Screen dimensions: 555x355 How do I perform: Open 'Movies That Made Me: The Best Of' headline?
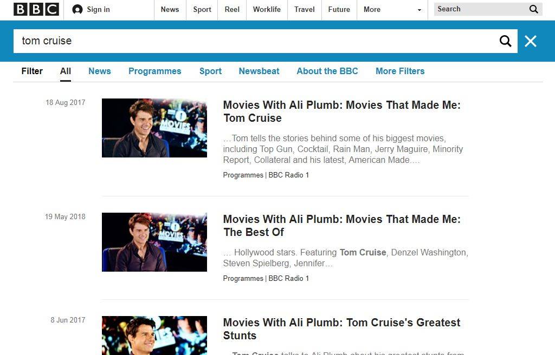click(341, 226)
